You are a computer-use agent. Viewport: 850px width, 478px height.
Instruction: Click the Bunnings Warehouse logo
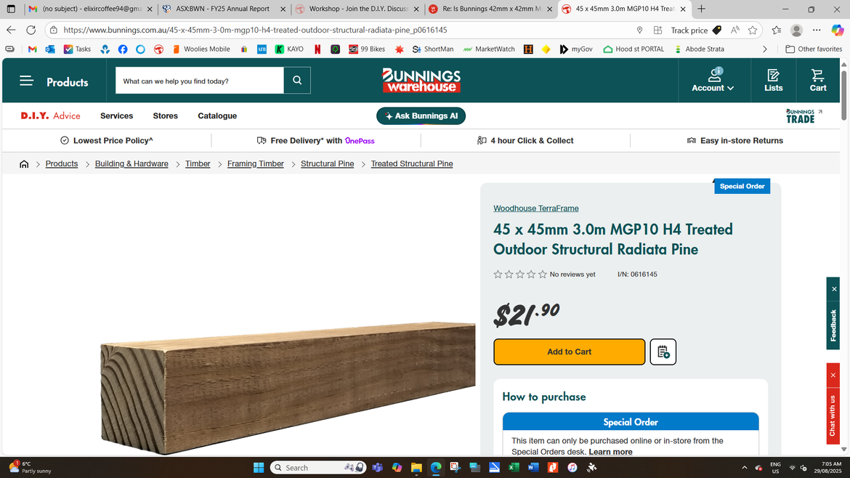pos(421,80)
